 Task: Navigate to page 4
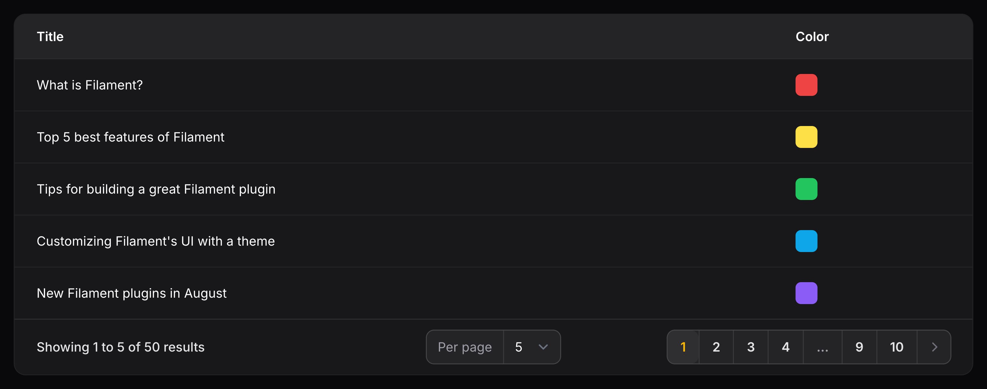[x=785, y=347]
